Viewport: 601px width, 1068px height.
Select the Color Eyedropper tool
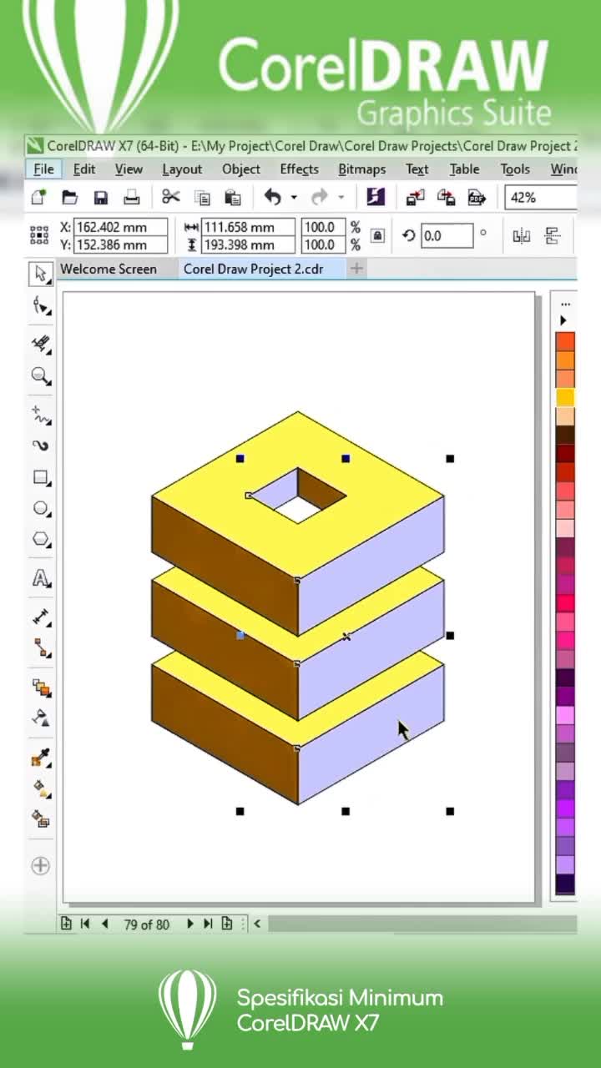(x=40, y=757)
